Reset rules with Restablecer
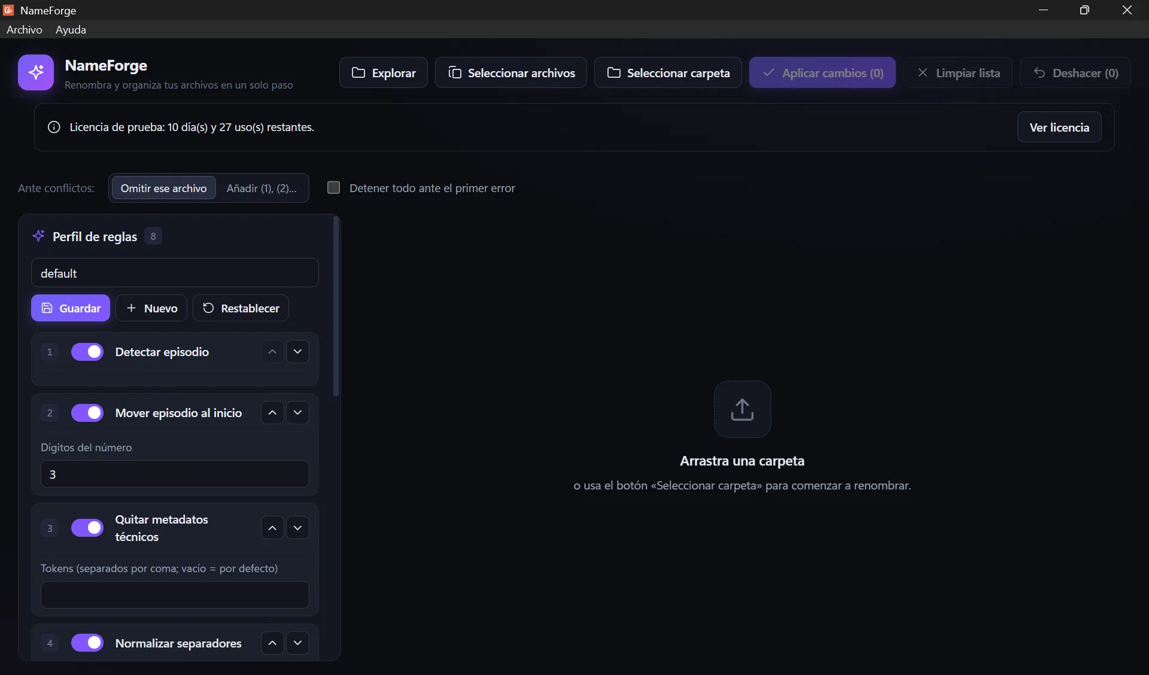 (x=241, y=308)
